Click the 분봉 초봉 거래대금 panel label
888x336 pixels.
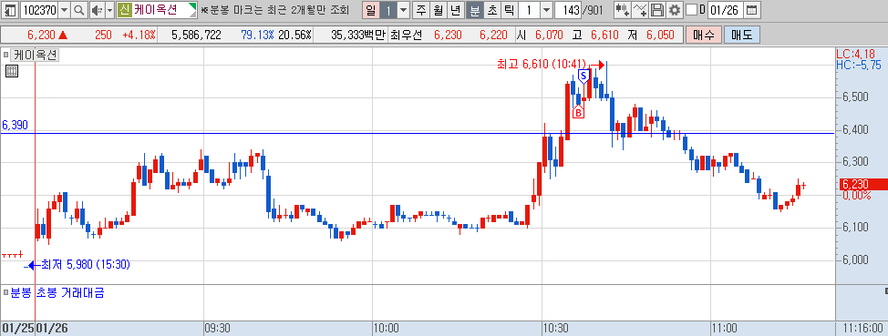pyautogui.click(x=57, y=293)
